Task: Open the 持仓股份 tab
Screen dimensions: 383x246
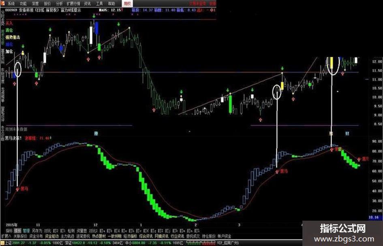Action: click(209, 236)
